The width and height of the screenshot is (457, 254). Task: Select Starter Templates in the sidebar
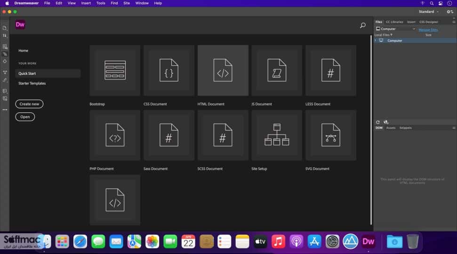[x=32, y=83]
